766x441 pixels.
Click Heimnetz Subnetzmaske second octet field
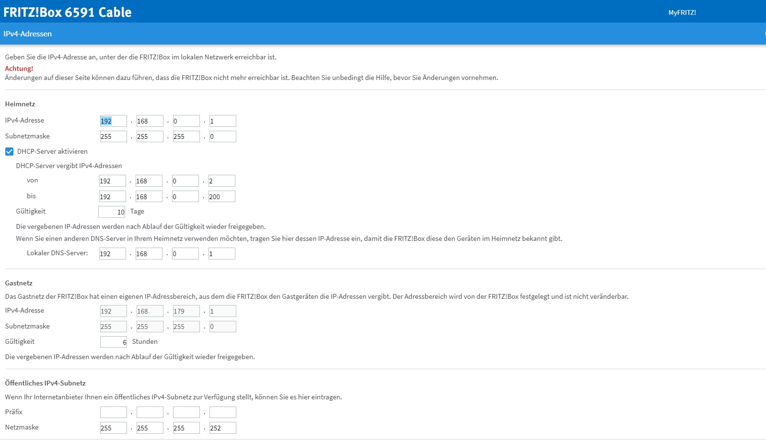pos(150,136)
